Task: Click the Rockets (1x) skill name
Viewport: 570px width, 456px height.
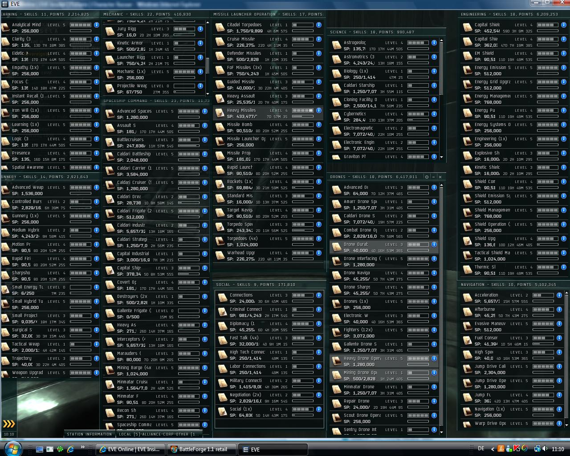Action: pos(240,182)
